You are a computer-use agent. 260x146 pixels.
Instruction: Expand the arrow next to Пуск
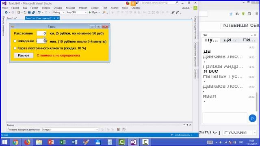point(99,13)
